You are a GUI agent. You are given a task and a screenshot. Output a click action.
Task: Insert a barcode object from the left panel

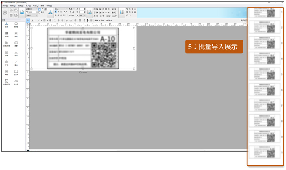6,34
